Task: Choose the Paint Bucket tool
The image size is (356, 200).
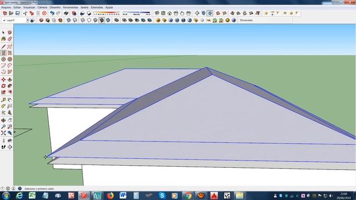Action: click(x=3, y=39)
